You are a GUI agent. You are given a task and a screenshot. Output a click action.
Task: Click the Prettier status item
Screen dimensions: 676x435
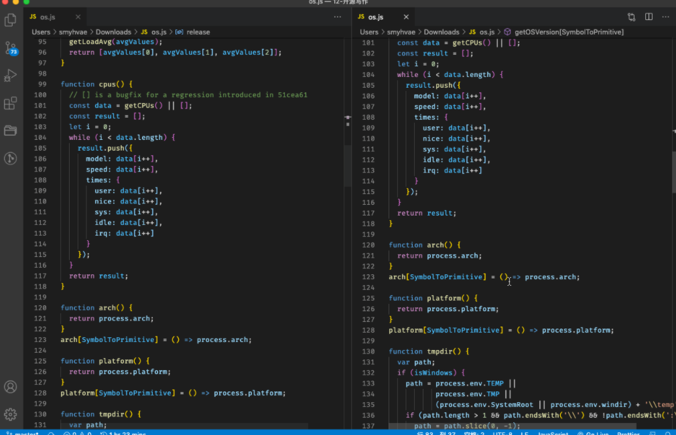click(x=628, y=433)
